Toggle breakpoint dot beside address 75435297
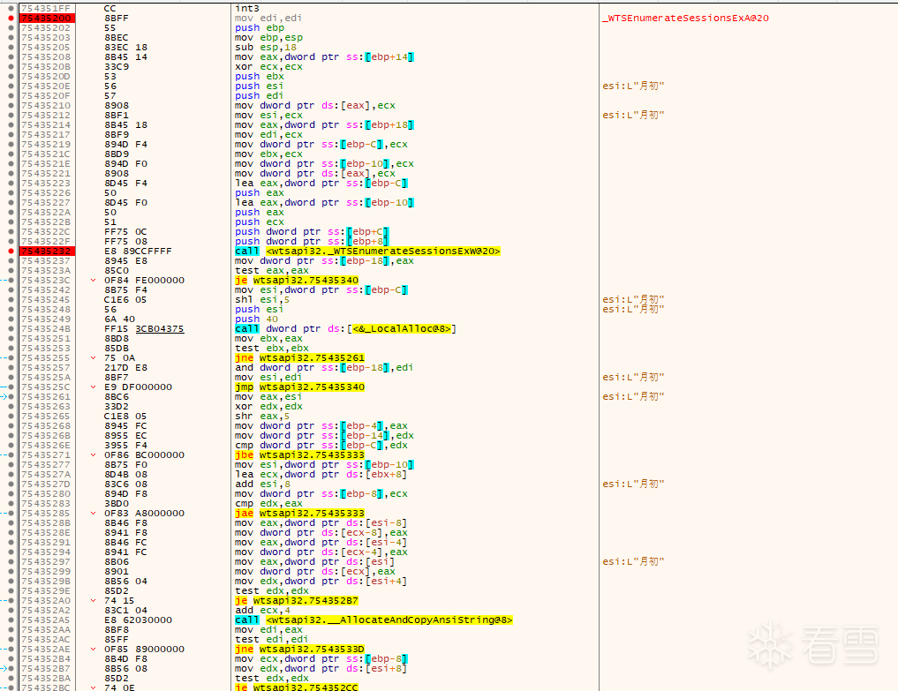Viewport: 898px width, 691px height. (x=11, y=561)
